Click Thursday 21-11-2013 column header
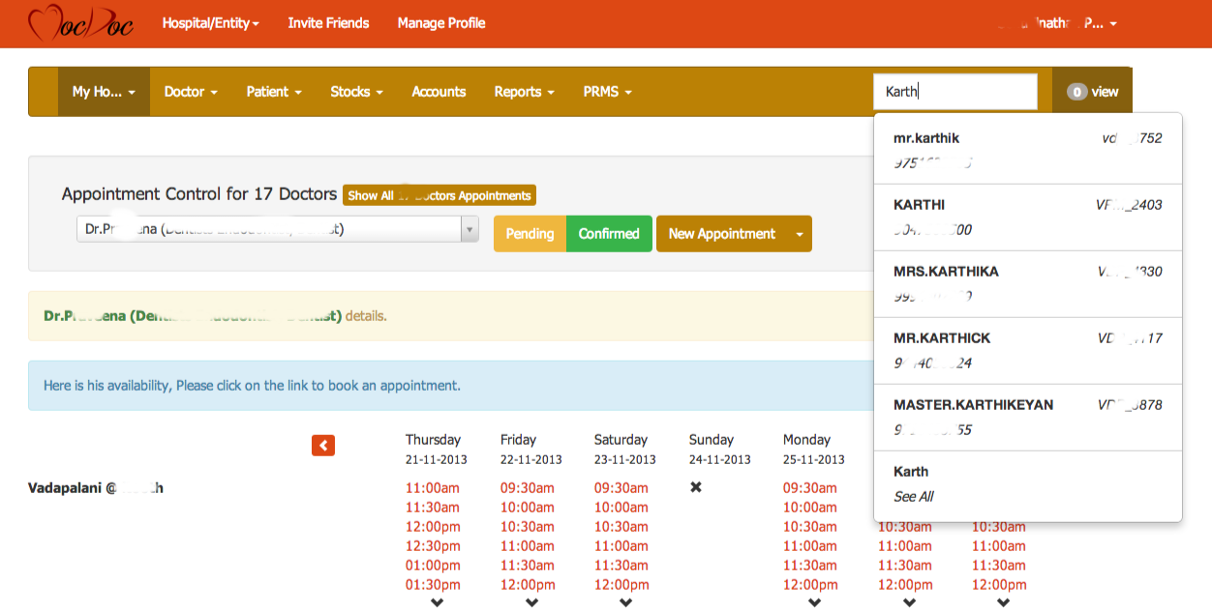The width and height of the screenshot is (1212, 609). (437, 449)
